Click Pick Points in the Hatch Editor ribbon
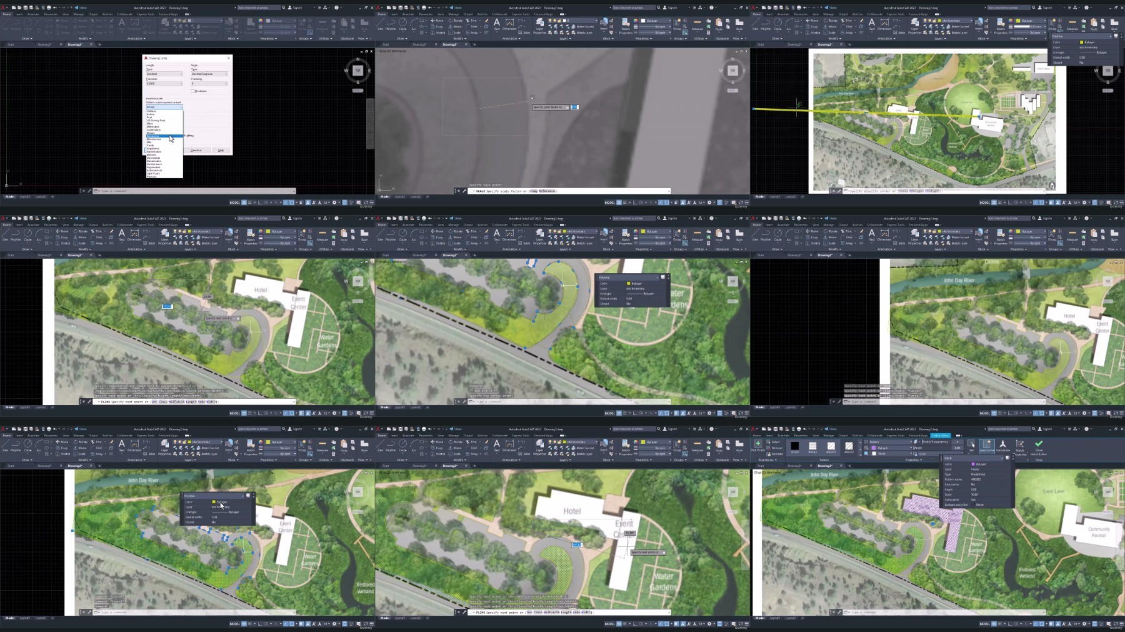 [757, 445]
